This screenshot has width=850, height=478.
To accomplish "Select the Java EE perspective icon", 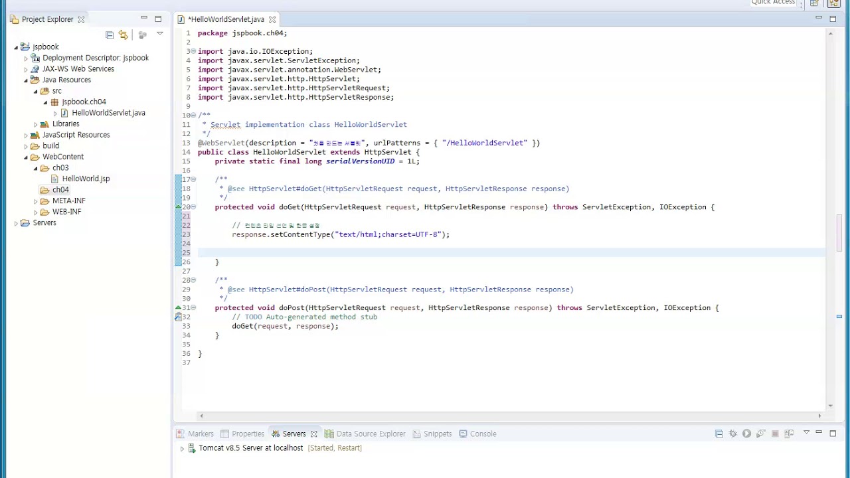I will [834, 3].
